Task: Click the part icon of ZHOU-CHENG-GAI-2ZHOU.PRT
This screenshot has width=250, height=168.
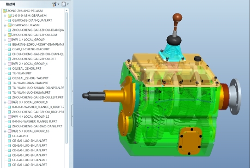Action: tap(10, 59)
